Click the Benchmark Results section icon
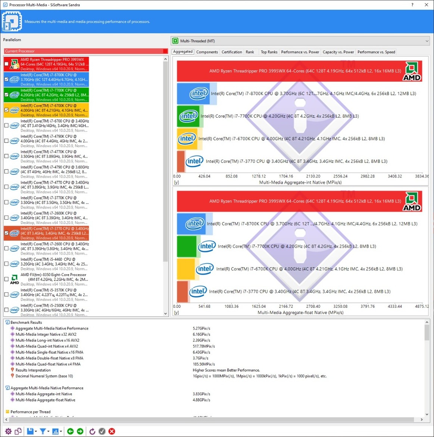This screenshot has width=434, height=437. point(7,322)
